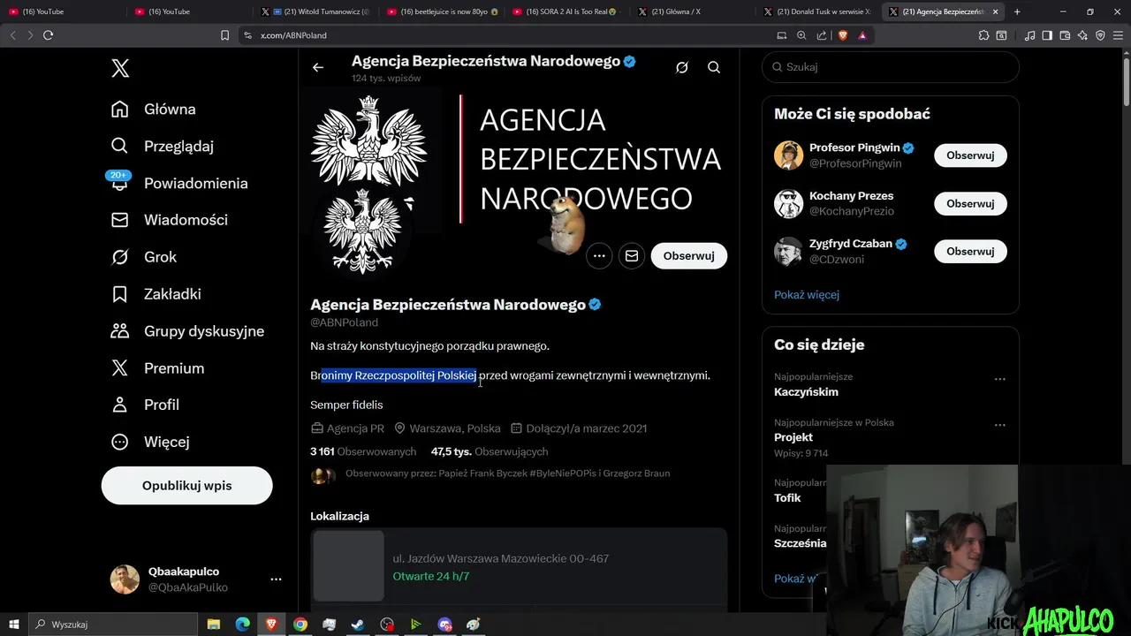
Task: Open the eagle profile picture
Action: coord(361,232)
